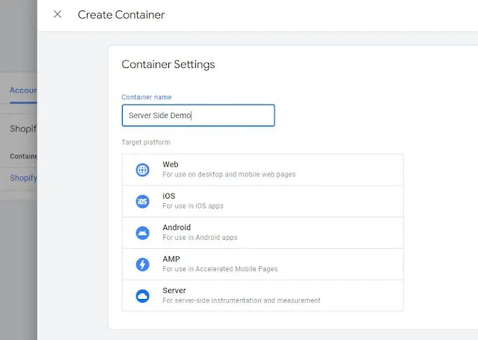Image resolution: width=478 pixels, height=340 pixels.
Task: Choose Android as target platform
Action: coord(263,233)
